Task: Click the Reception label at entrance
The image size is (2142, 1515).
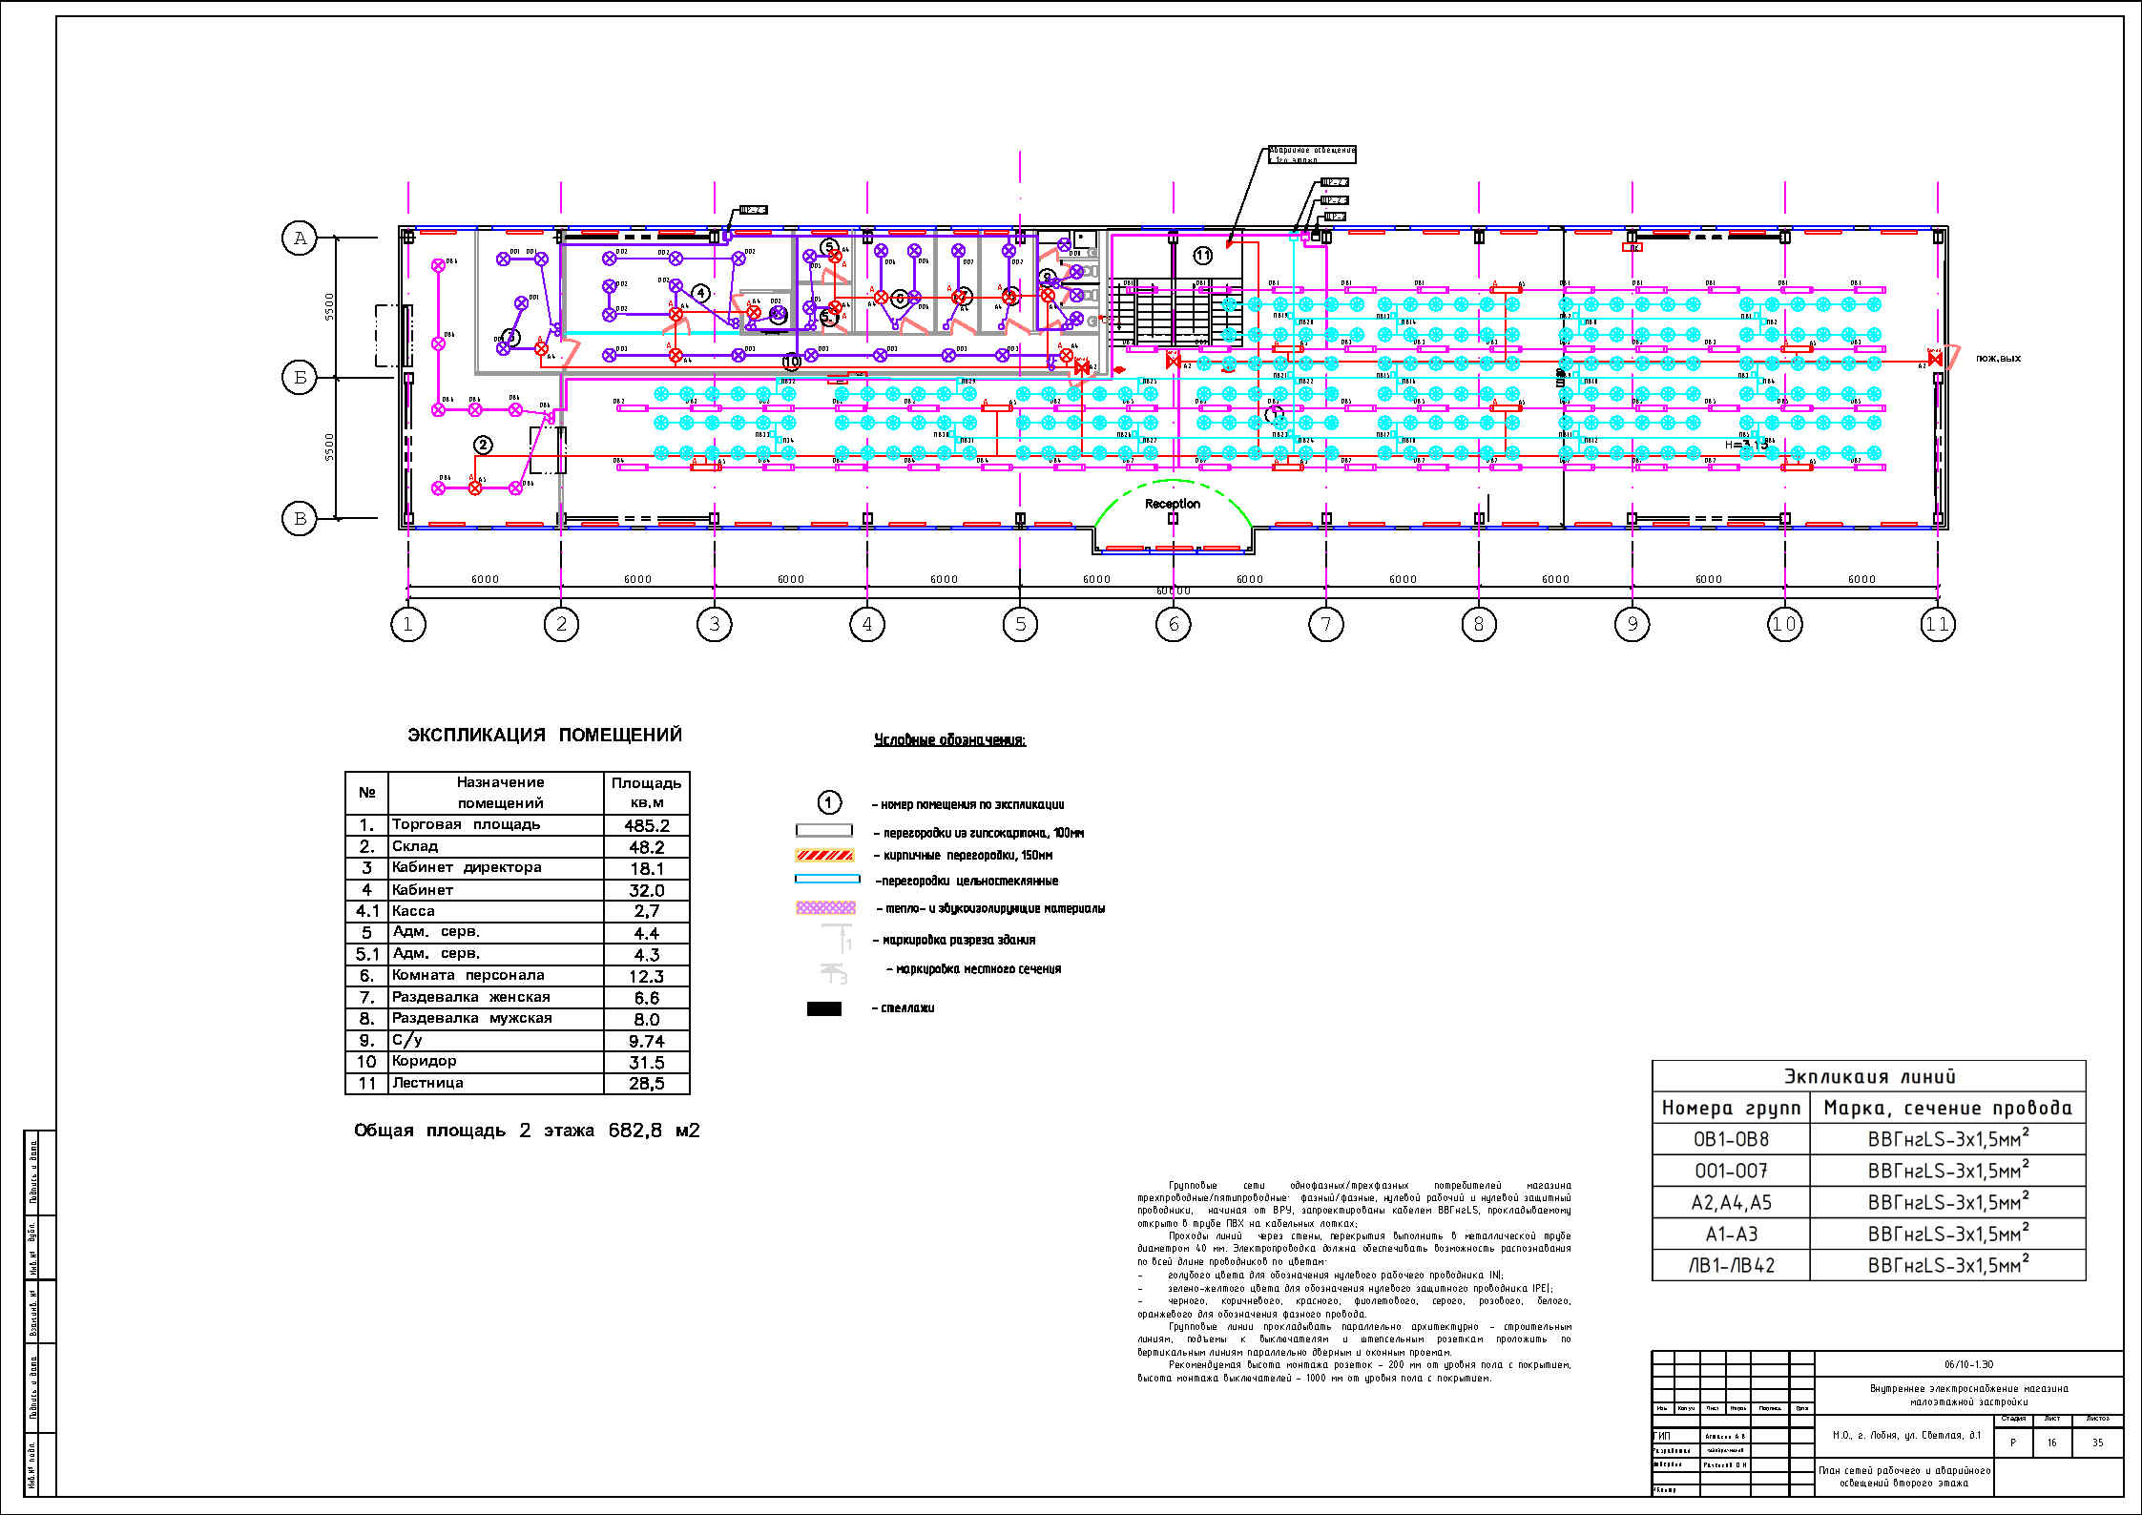Action: (x=1172, y=504)
